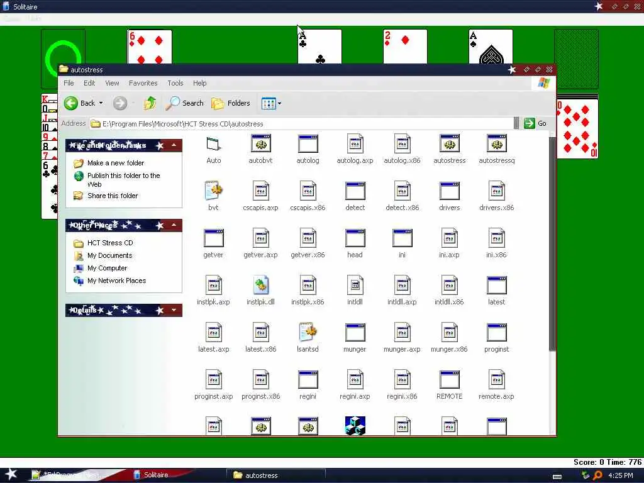This screenshot has height=483, width=644.
Task: Open the File menu
Action: (x=69, y=83)
